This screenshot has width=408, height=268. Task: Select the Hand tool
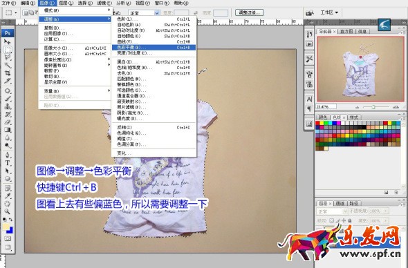click(x=8, y=204)
